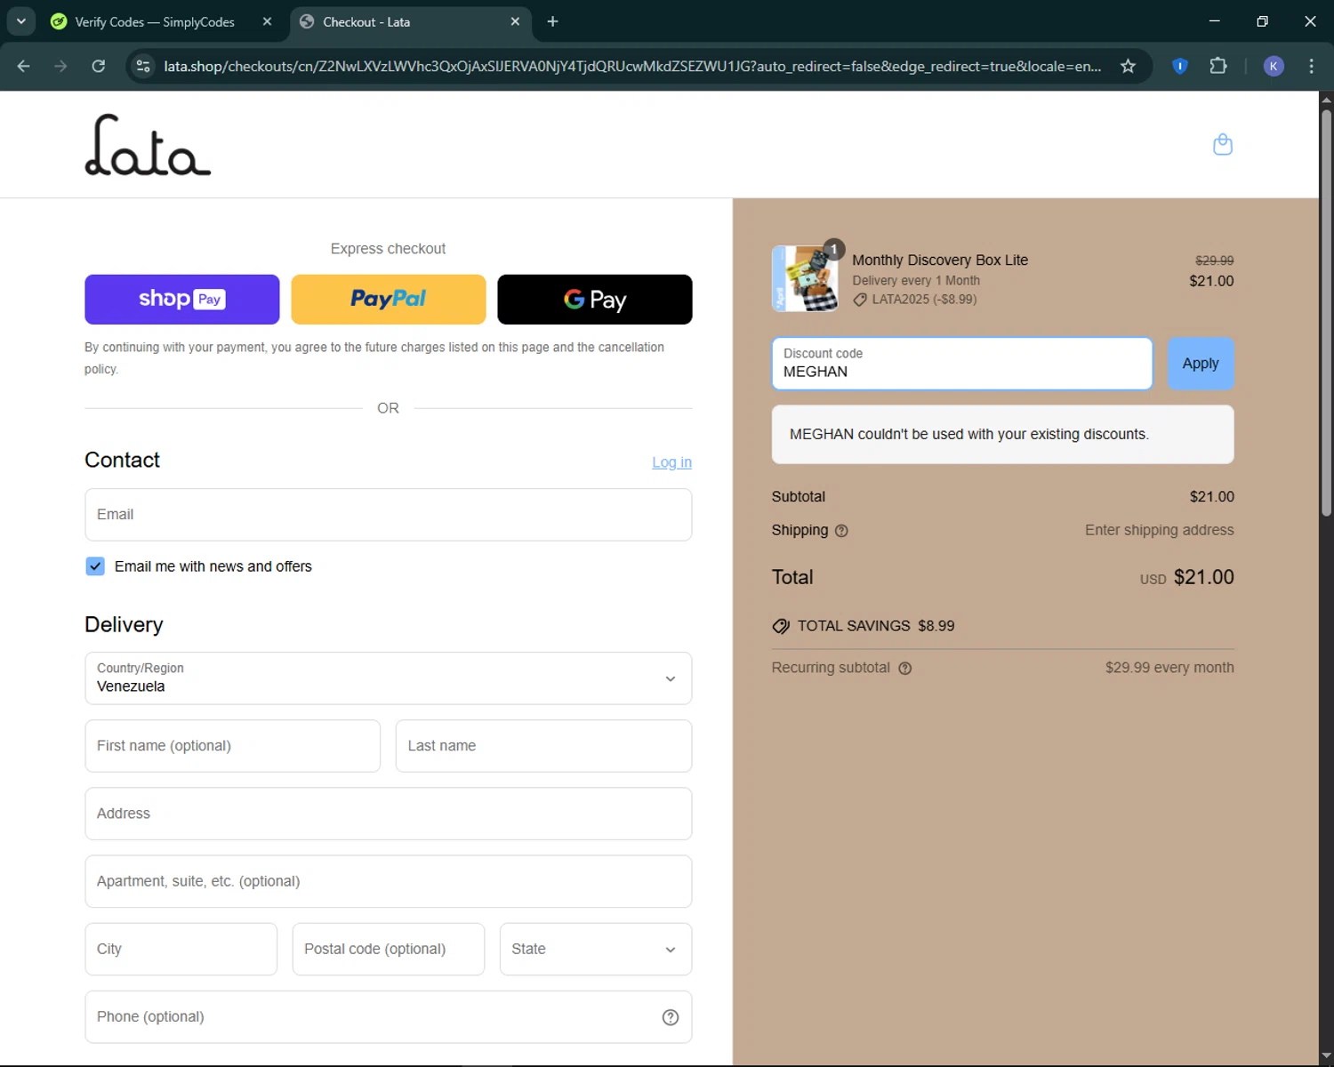The image size is (1334, 1067).
Task: Click the Lata logo
Action: coord(148,145)
